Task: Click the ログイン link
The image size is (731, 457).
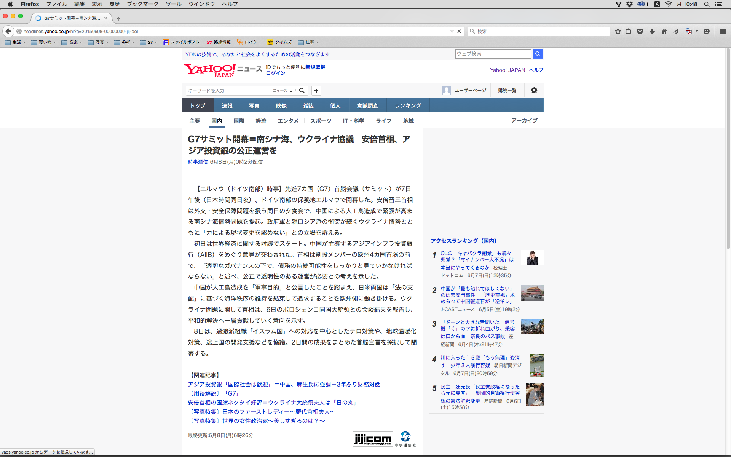Action: (x=275, y=73)
